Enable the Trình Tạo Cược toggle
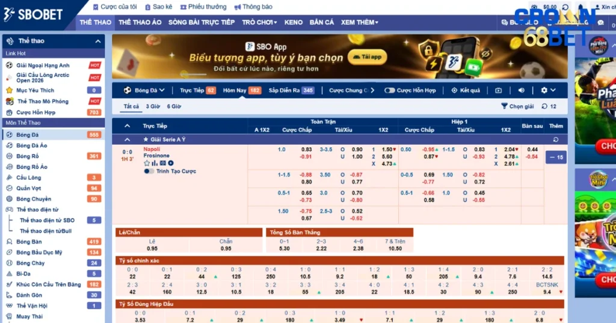The height and width of the screenshot is (323, 616). [149, 171]
